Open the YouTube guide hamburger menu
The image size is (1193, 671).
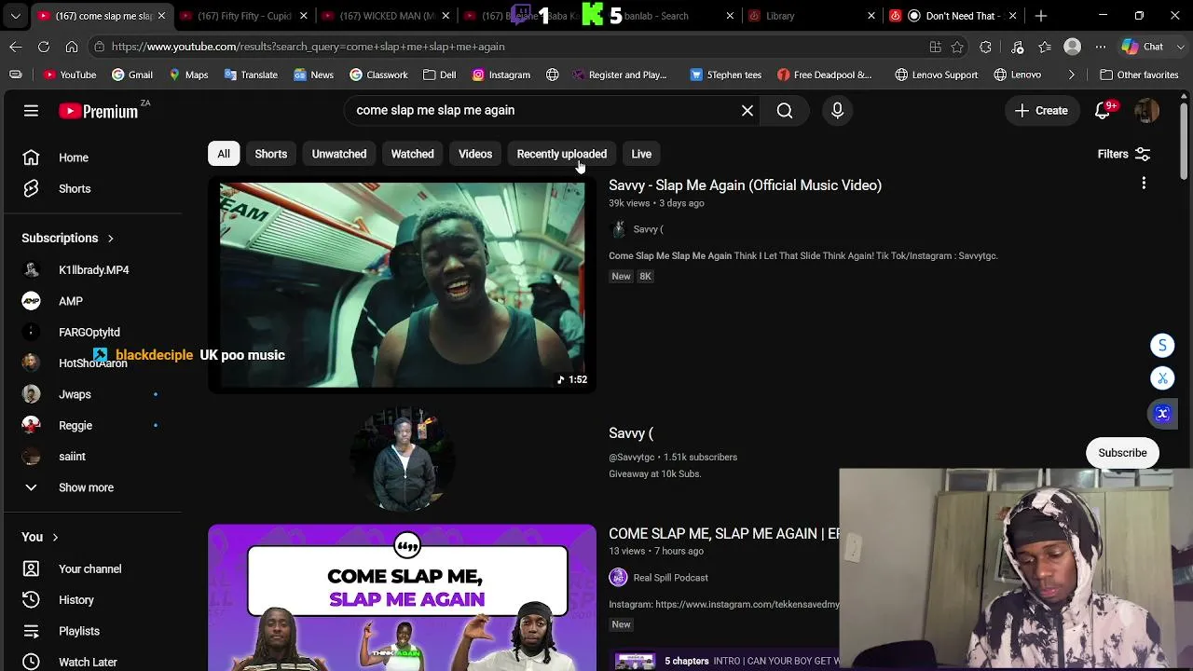click(x=31, y=111)
